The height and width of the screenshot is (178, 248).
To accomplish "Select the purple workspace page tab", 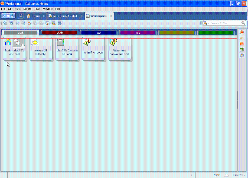I will (138, 33).
